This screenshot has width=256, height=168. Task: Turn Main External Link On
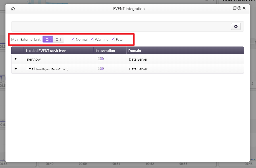48,39
